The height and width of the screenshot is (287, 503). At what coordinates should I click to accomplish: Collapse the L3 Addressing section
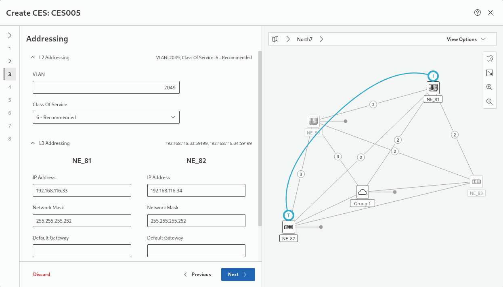pyautogui.click(x=33, y=143)
